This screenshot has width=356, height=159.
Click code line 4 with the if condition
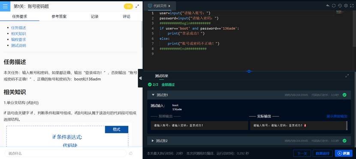point(199,29)
